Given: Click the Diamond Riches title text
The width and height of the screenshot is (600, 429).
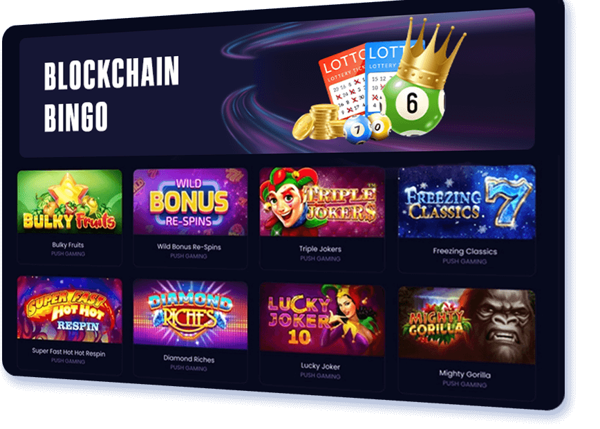Looking at the screenshot, I should pos(189,359).
